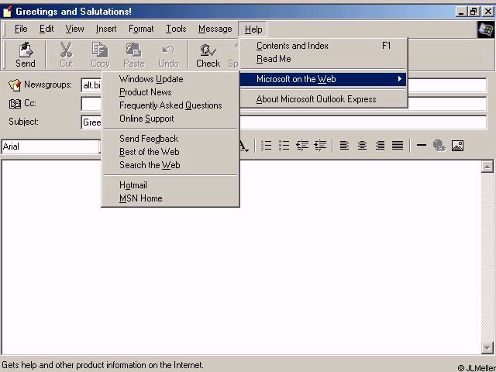This screenshot has height=372, width=496.
Task: Click the Insert Hyperlink globe icon
Action: (439, 146)
